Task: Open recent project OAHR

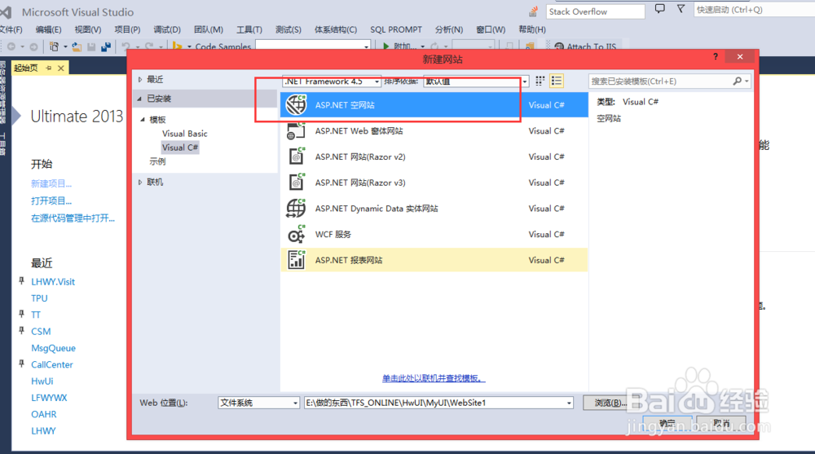Action: click(44, 414)
